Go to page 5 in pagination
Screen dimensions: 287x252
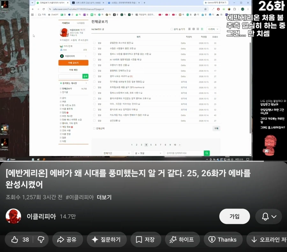point(151,145)
